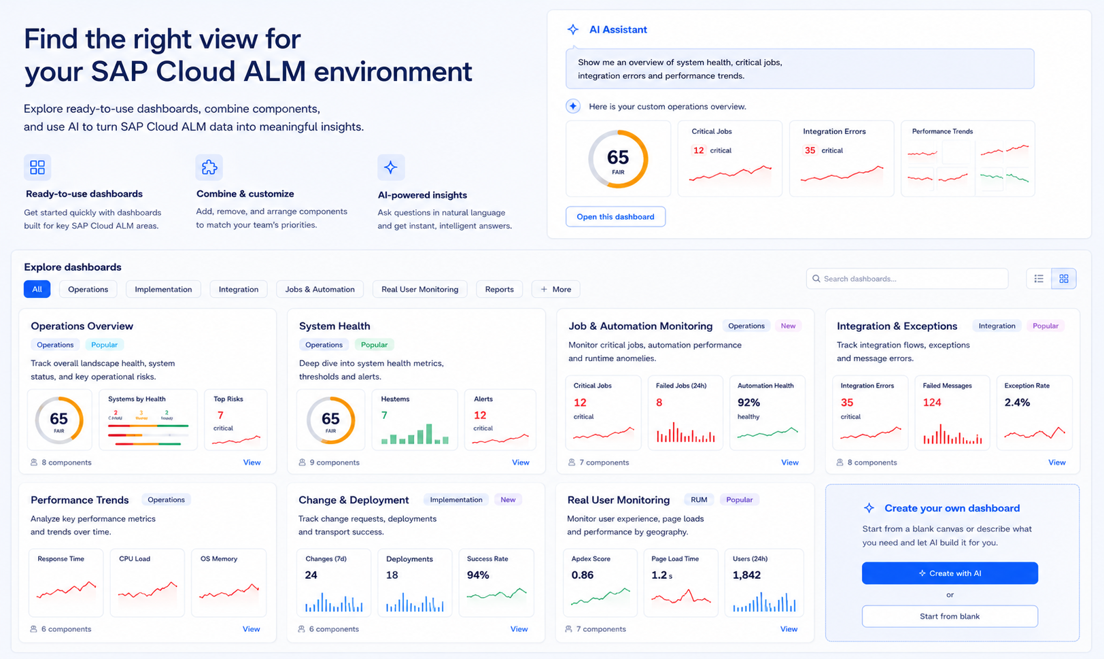Click Create with AI button

pyautogui.click(x=950, y=573)
